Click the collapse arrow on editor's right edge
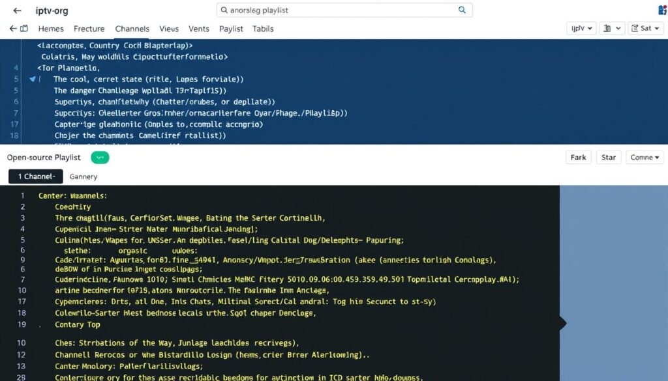The image size is (668, 381). [562, 323]
